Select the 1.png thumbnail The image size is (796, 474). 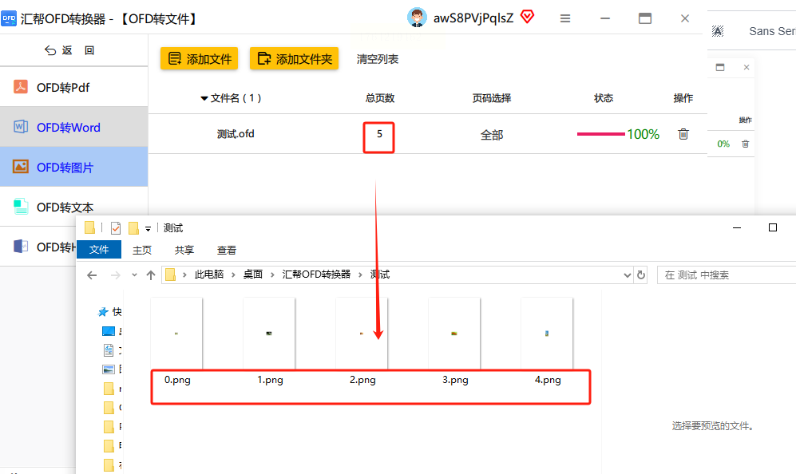269,334
